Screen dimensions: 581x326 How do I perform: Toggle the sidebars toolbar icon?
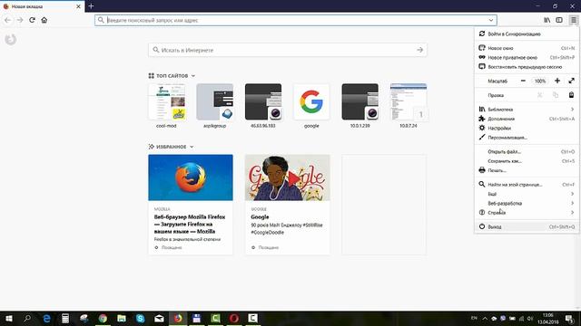(559, 20)
